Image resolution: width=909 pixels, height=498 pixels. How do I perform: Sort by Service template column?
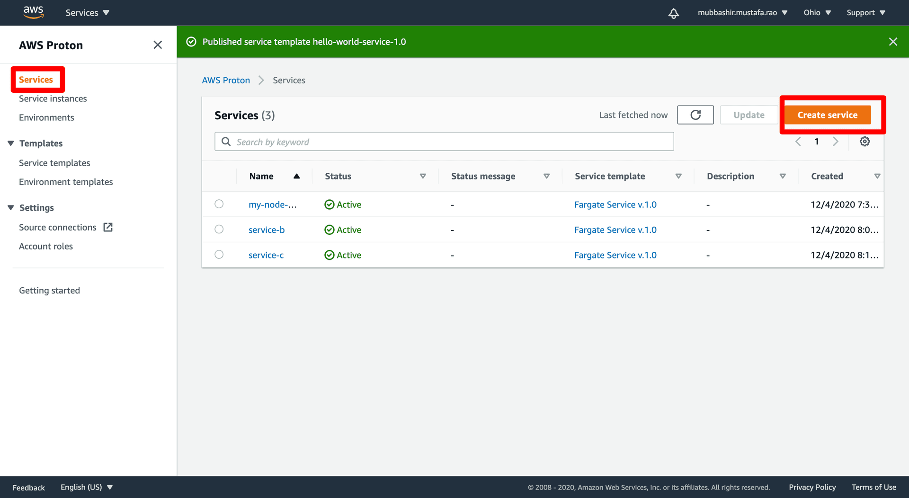[x=678, y=176]
